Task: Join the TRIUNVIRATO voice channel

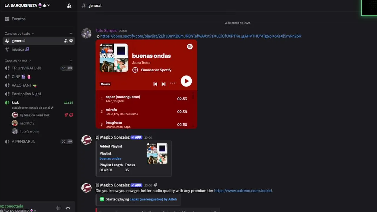Action: [39, 68]
